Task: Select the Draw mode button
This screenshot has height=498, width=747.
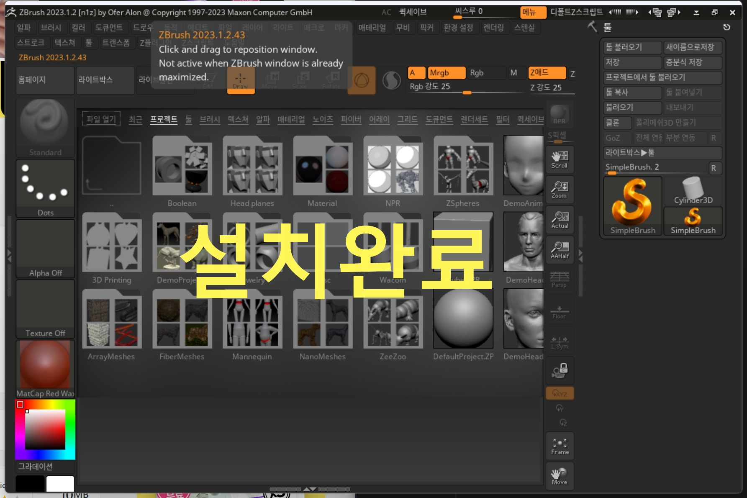Action: [241, 80]
